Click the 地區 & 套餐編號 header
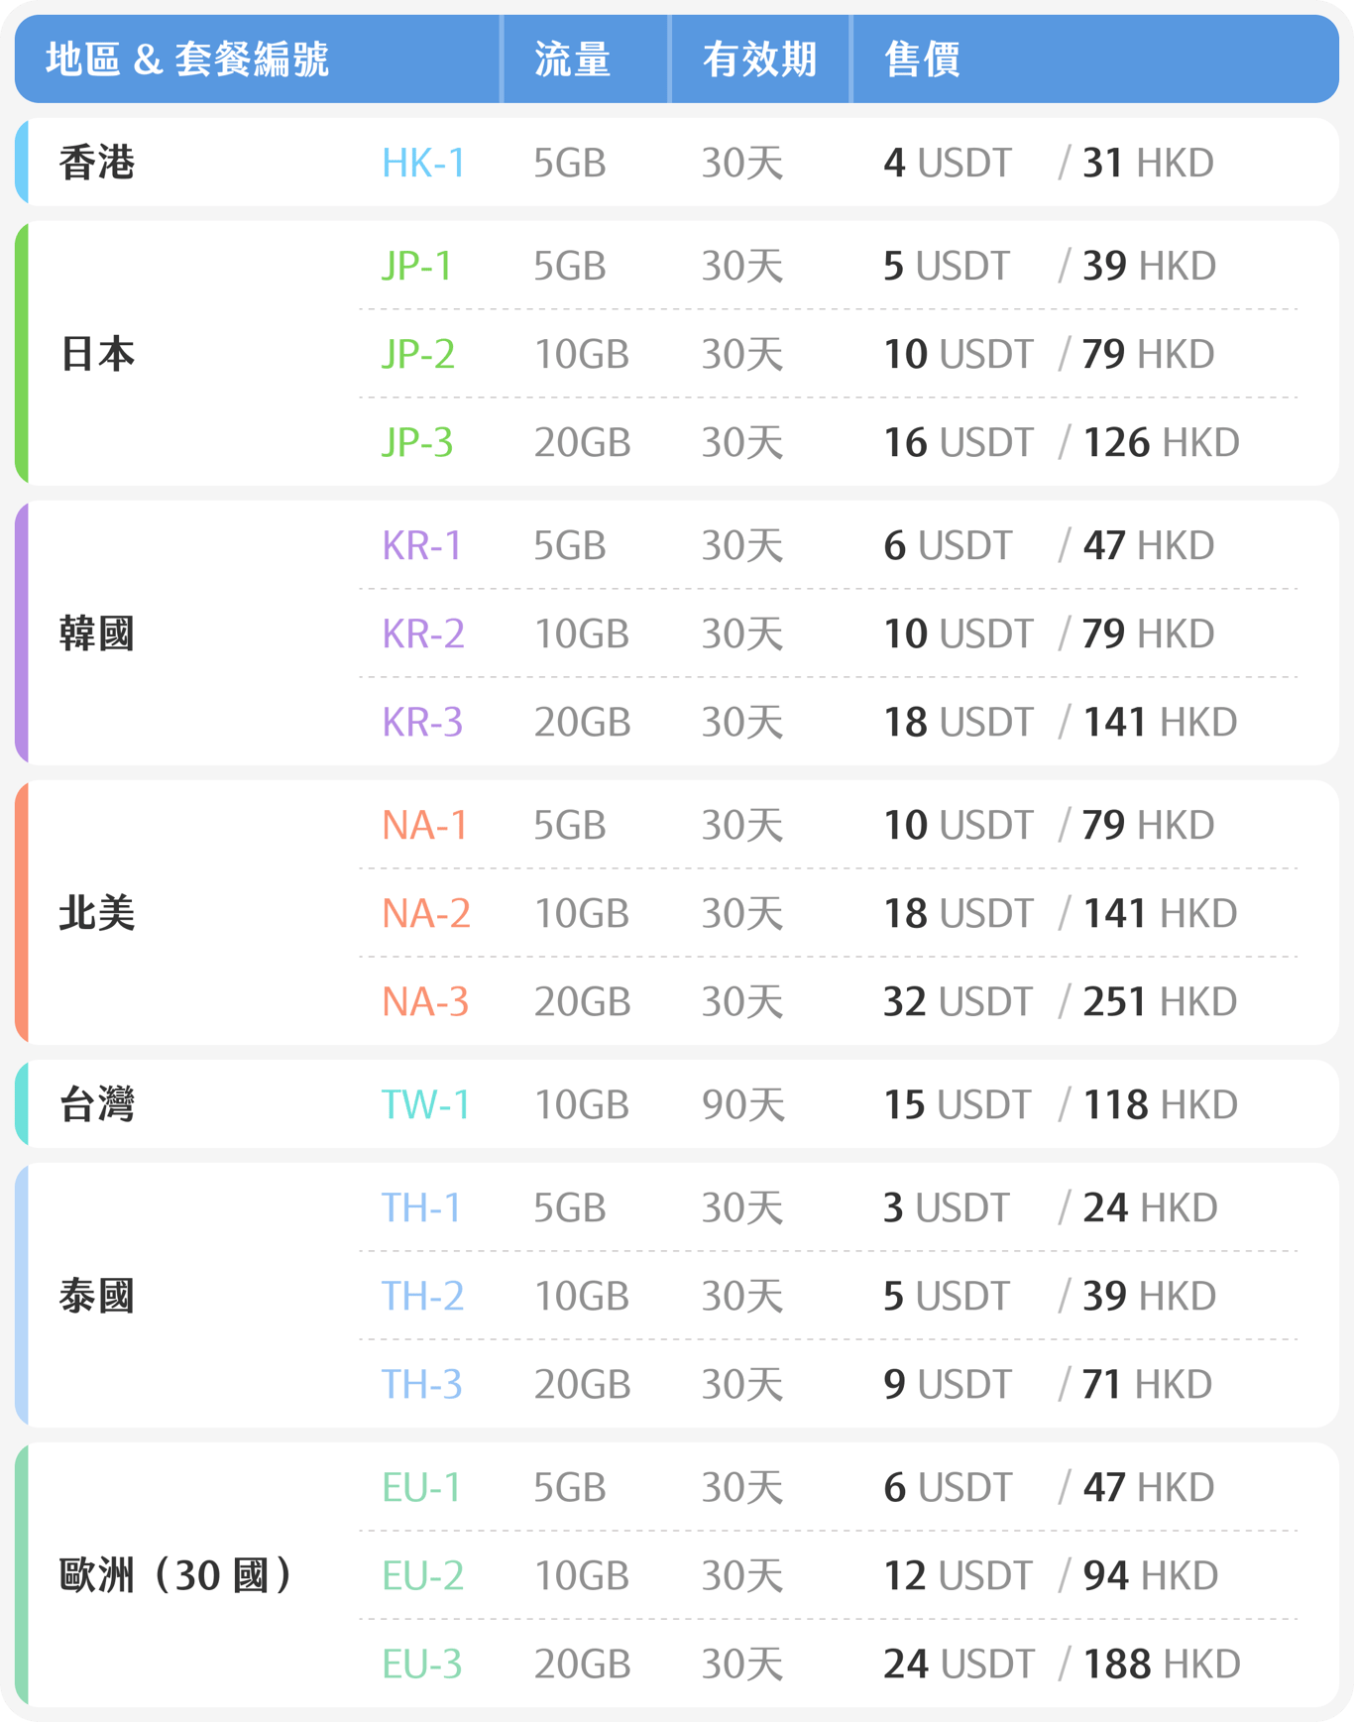 coord(187,59)
